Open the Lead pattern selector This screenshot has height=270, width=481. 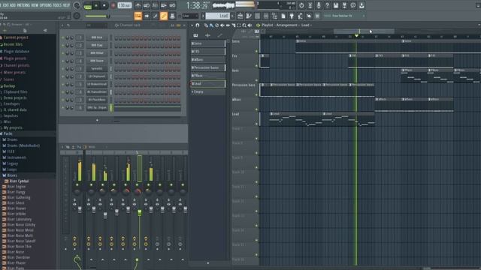(x=217, y=16)
